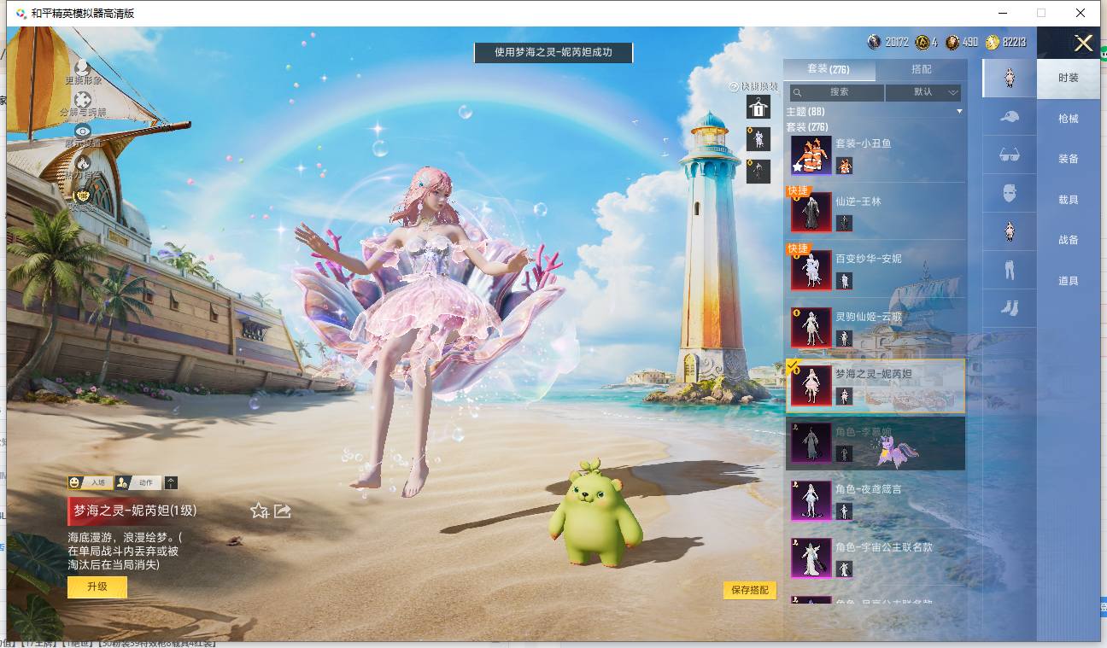The height and width of the screenshot is (648, 1107).
Task: Select the pants category icon
Action: coord(1010,270)
